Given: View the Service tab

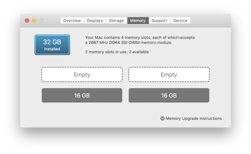Looking at the screenshot, I should [x=180, y=21].
